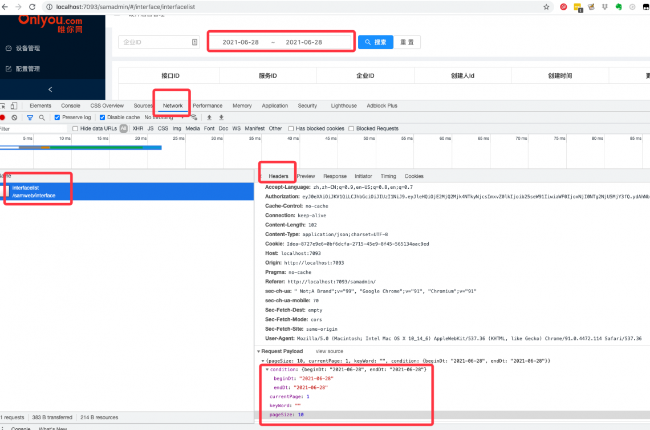This screenshot has height=430, width=650.
Task: Collapse the Request Payload section
Action: (259, 351)
